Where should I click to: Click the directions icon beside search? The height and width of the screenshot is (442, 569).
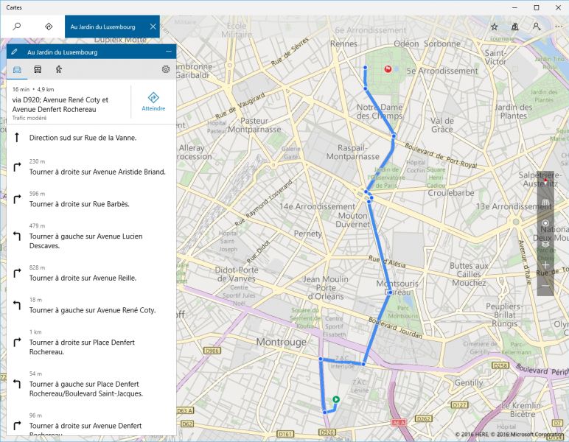[x=49, y=27]
